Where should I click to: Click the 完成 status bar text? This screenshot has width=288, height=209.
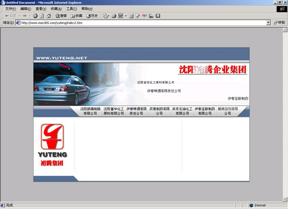coord(10,205)
